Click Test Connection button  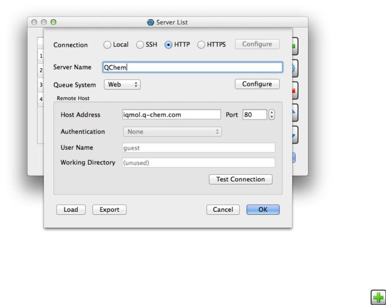240,179
